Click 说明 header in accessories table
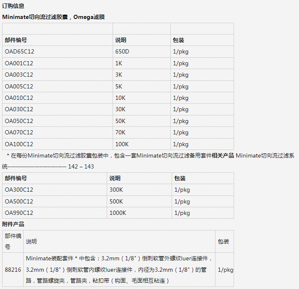Screen dimensions: 299x289 (x=32, y=241)
